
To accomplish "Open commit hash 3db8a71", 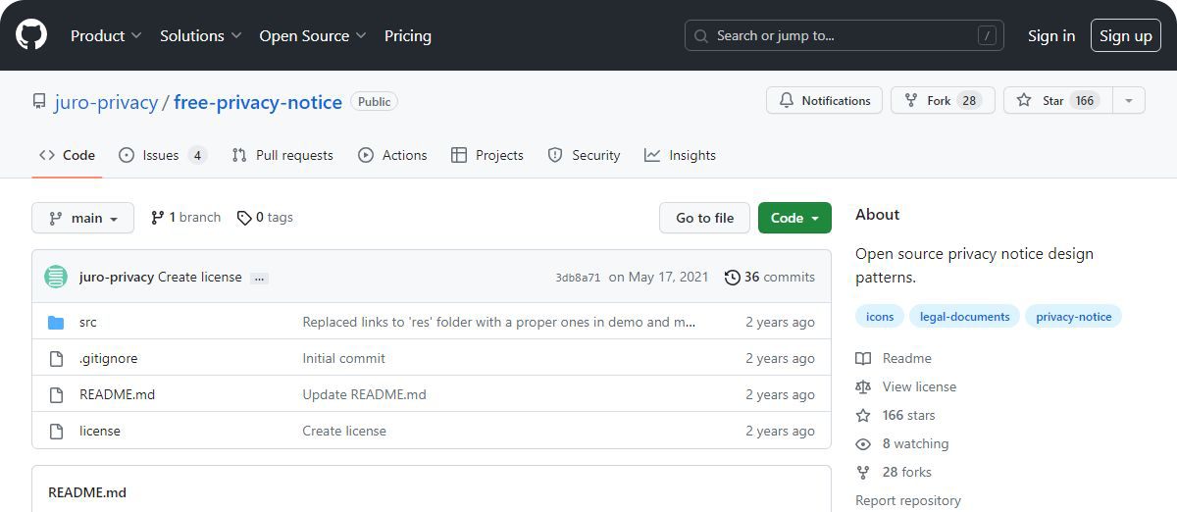I will [x=578, y=278].
